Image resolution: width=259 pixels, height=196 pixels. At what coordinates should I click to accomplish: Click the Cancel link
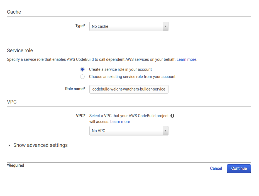(x=216, y=169)
